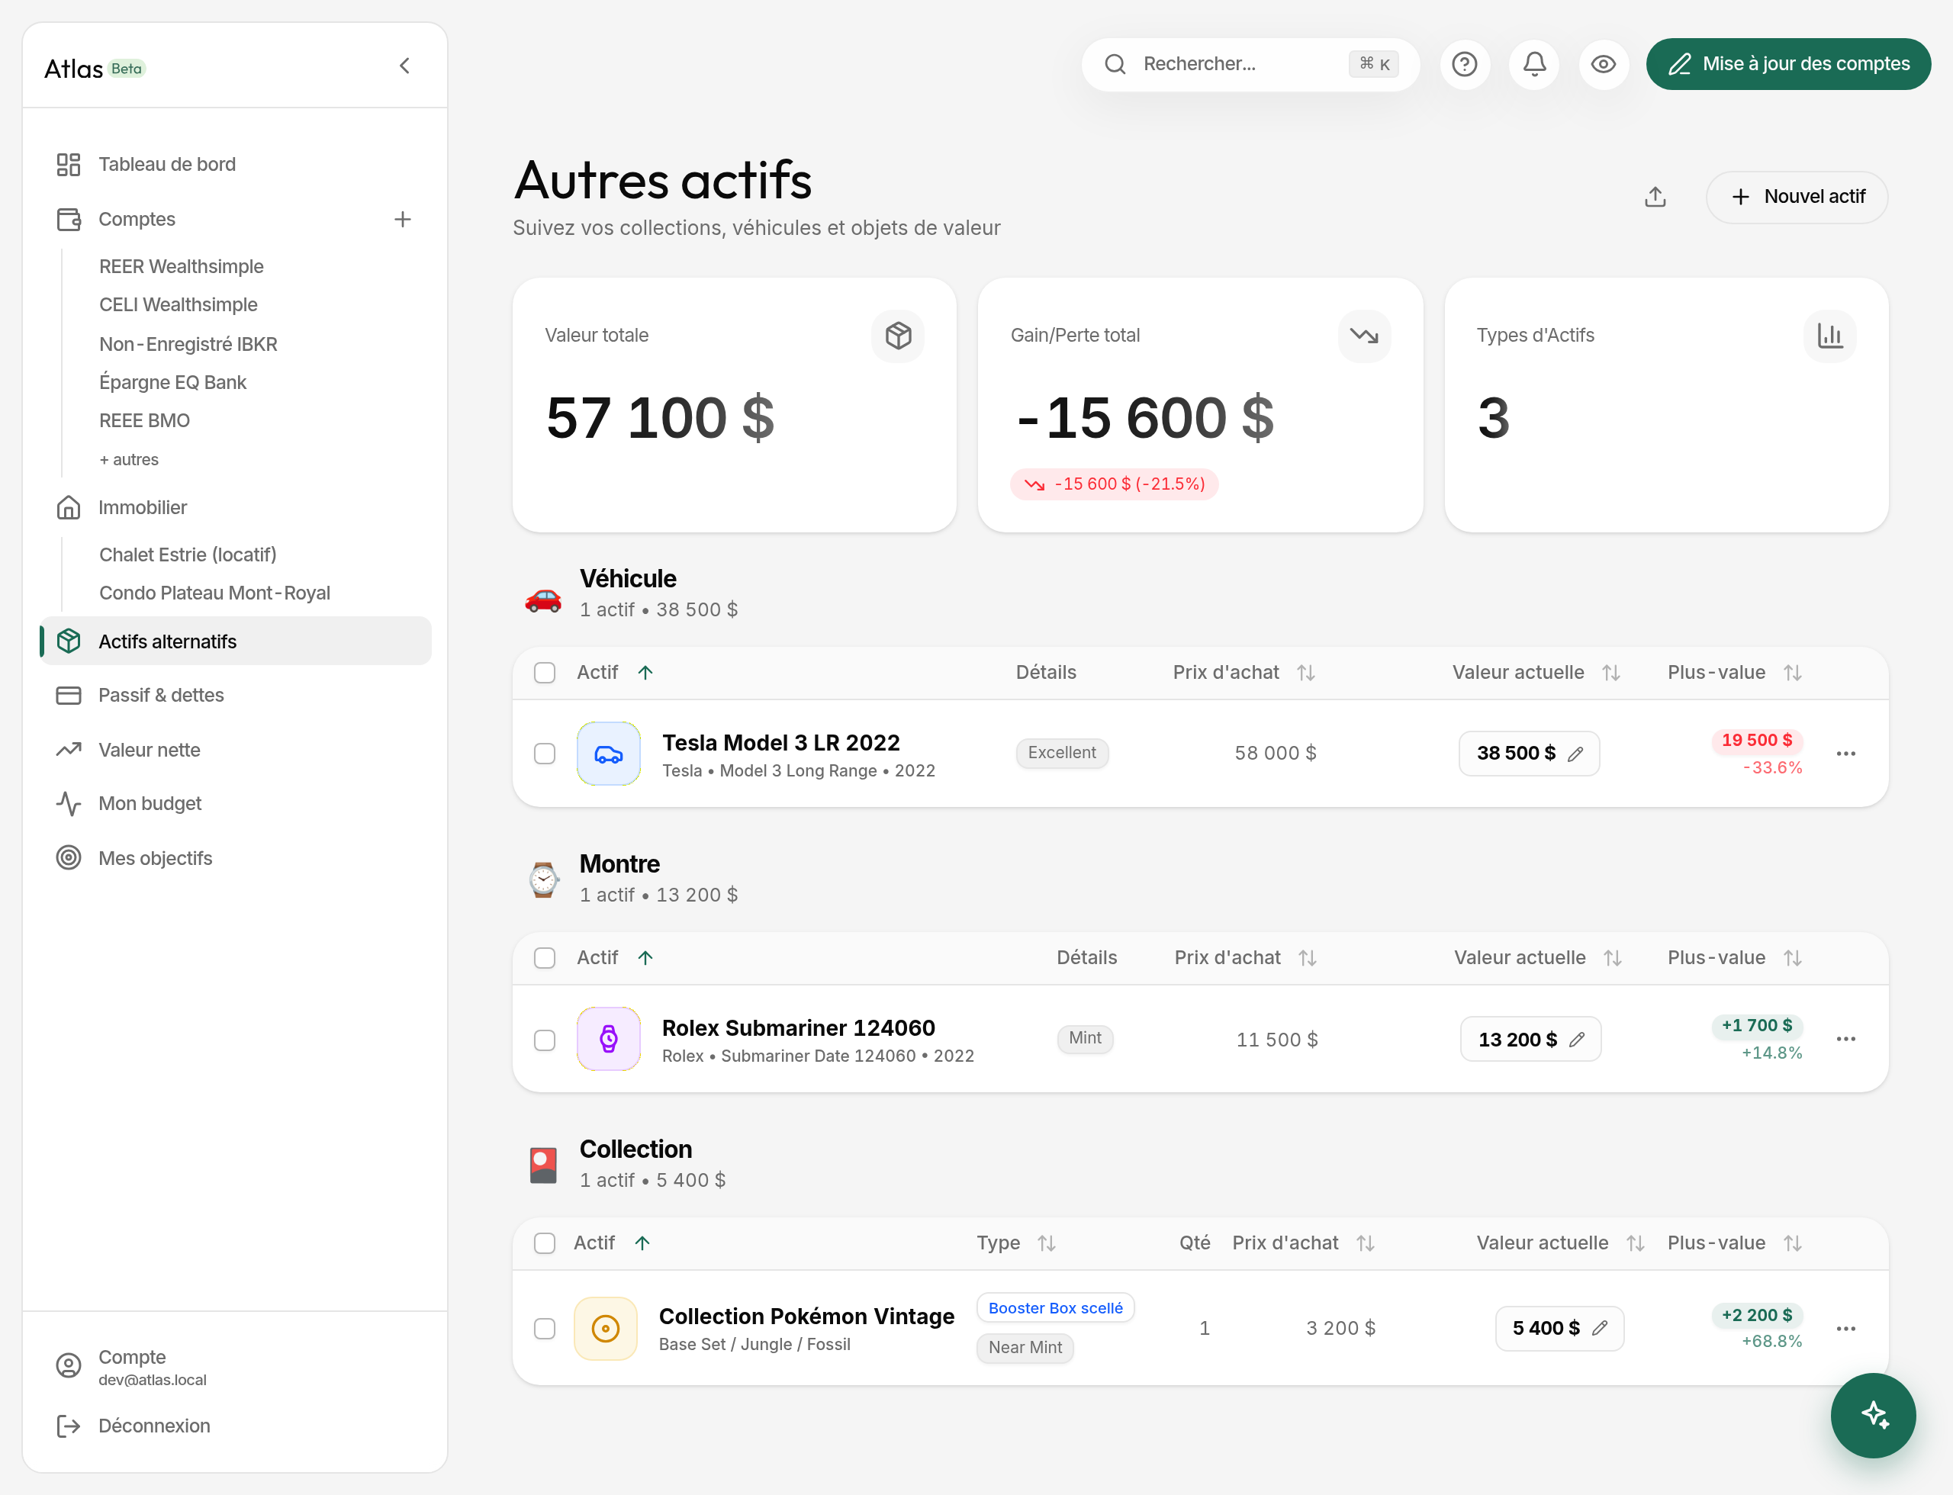Screen dimensions: 1953x1495
Task: Select all in Collection table header checkbox
Action: [544, 1243]
